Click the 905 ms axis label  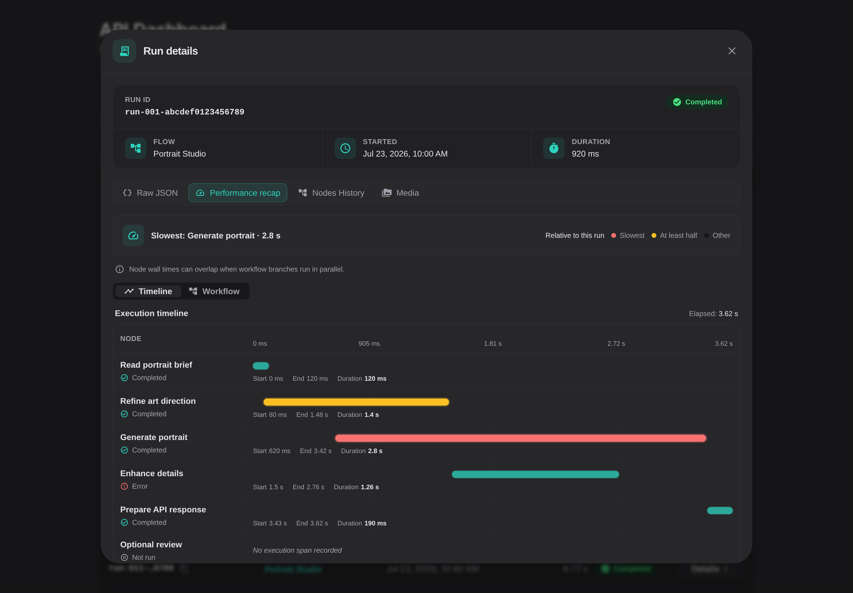[369, 344]
